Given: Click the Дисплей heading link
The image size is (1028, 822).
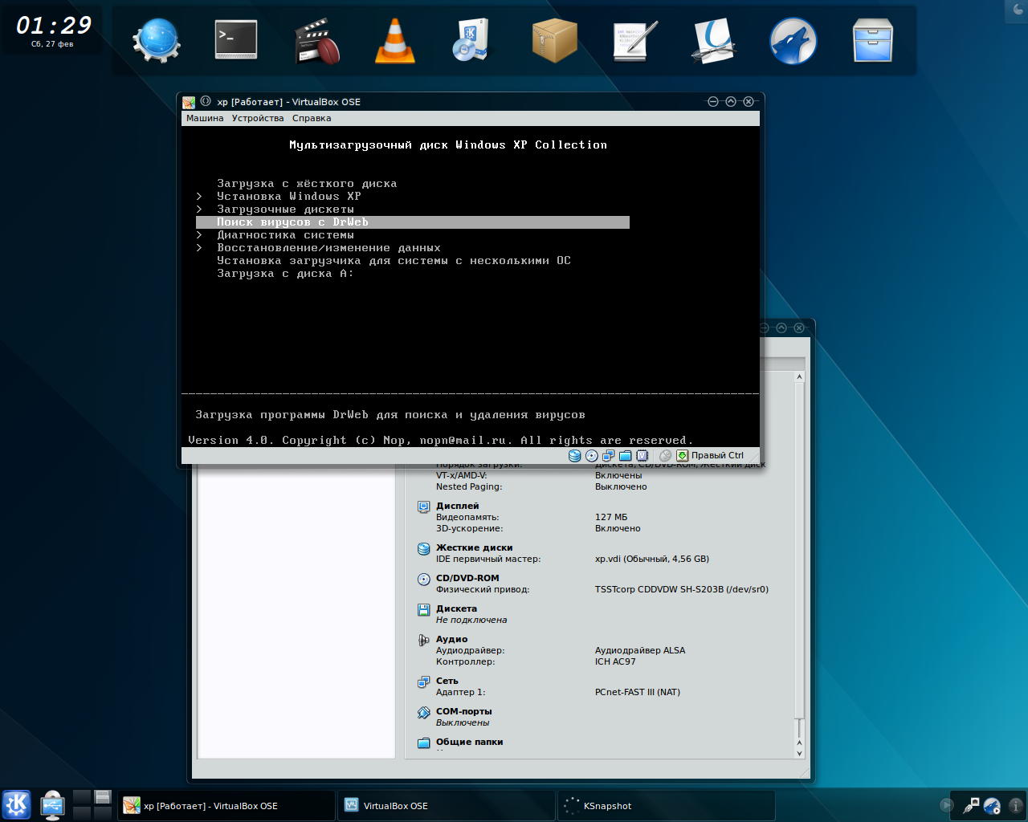Looking at the screenshot, I should 457,507.
